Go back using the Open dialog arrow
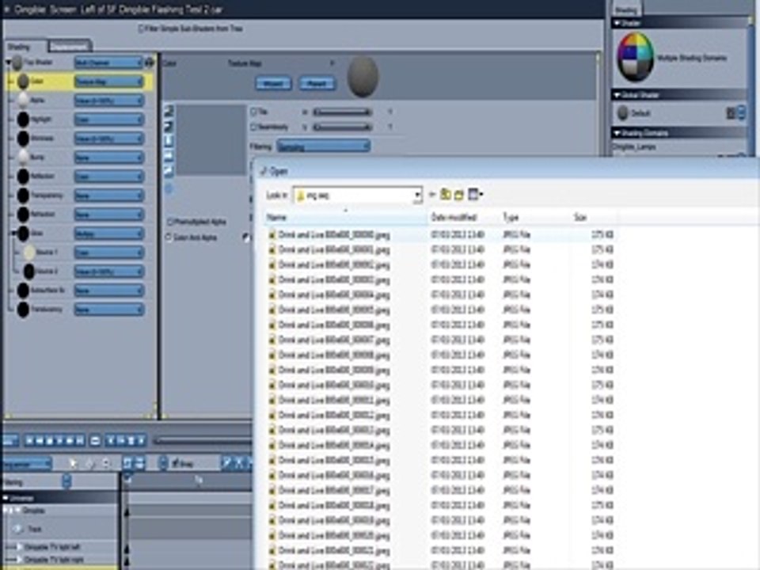Screen dimensions: 760x570 [432, 195]
